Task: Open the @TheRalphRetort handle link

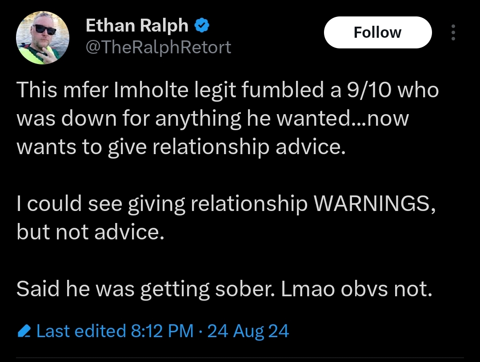Action: tap(158, 47)
